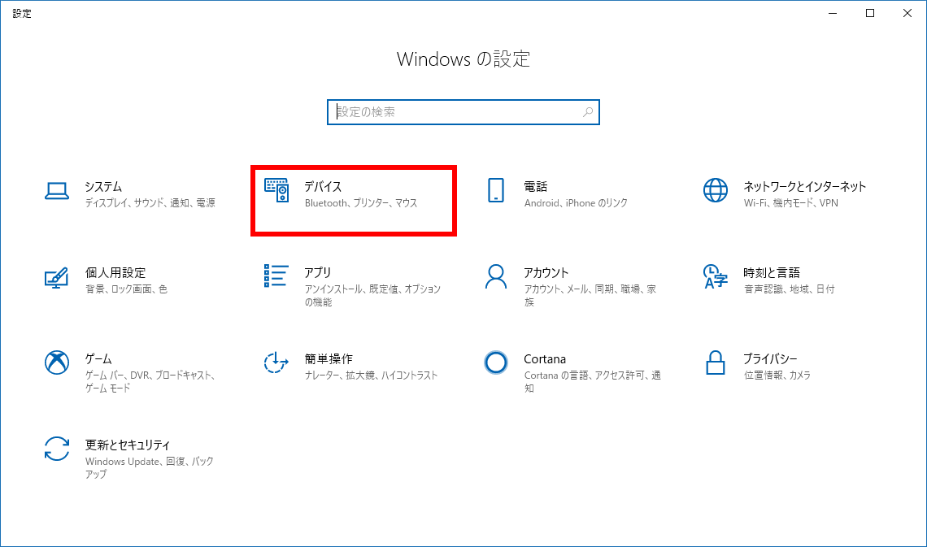
Task: Open the 個人用設定 paintbrush icon
Action: 57,277
